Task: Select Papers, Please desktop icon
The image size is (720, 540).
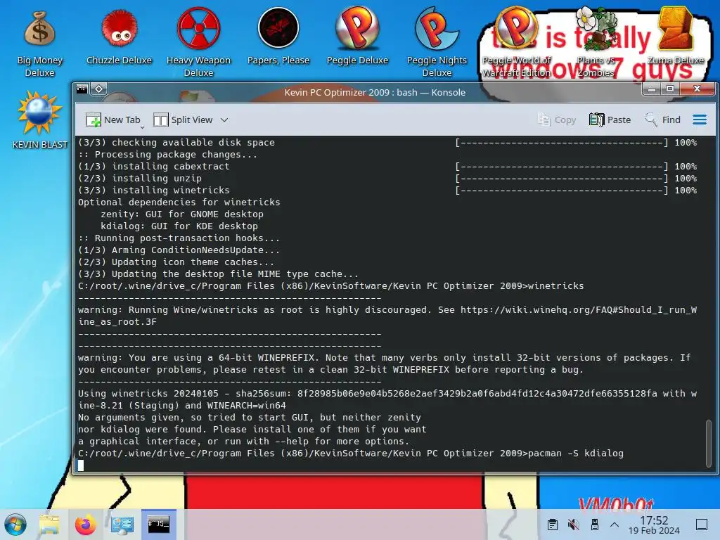Action: click(278, 37)
